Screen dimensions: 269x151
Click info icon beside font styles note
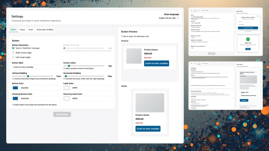tap(13, 105)
